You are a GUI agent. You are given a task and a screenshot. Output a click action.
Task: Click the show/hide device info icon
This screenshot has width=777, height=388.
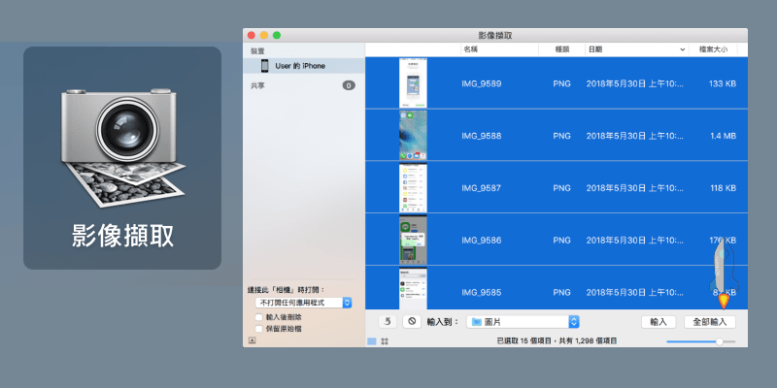point(253,341)
